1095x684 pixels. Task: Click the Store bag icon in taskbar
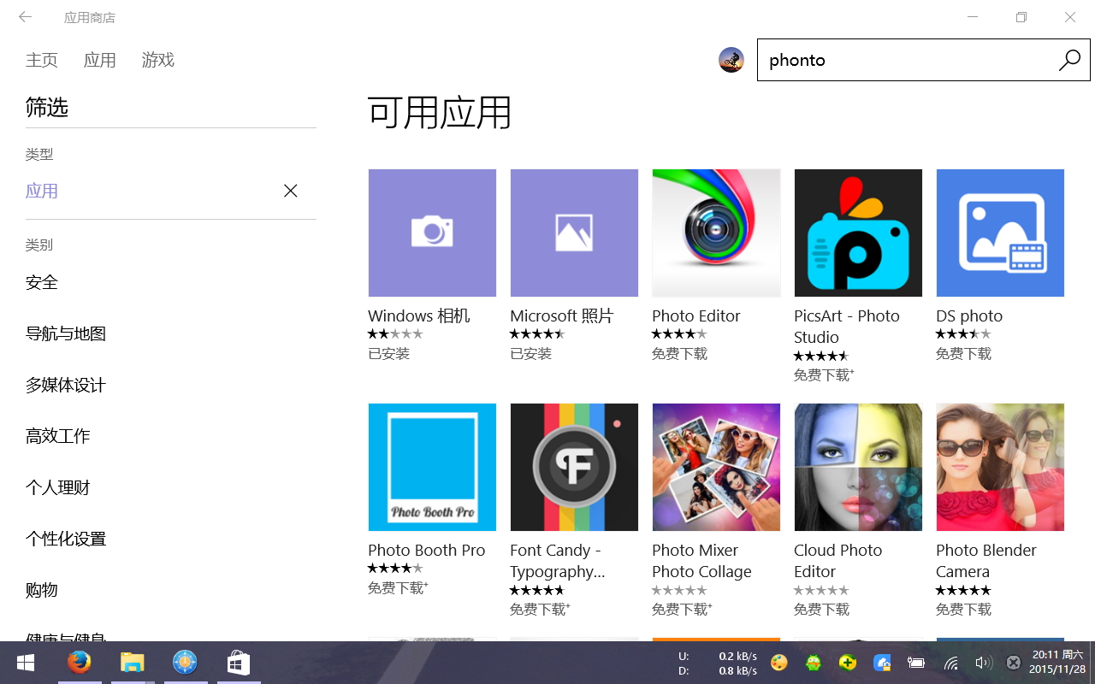pos(238,663)
